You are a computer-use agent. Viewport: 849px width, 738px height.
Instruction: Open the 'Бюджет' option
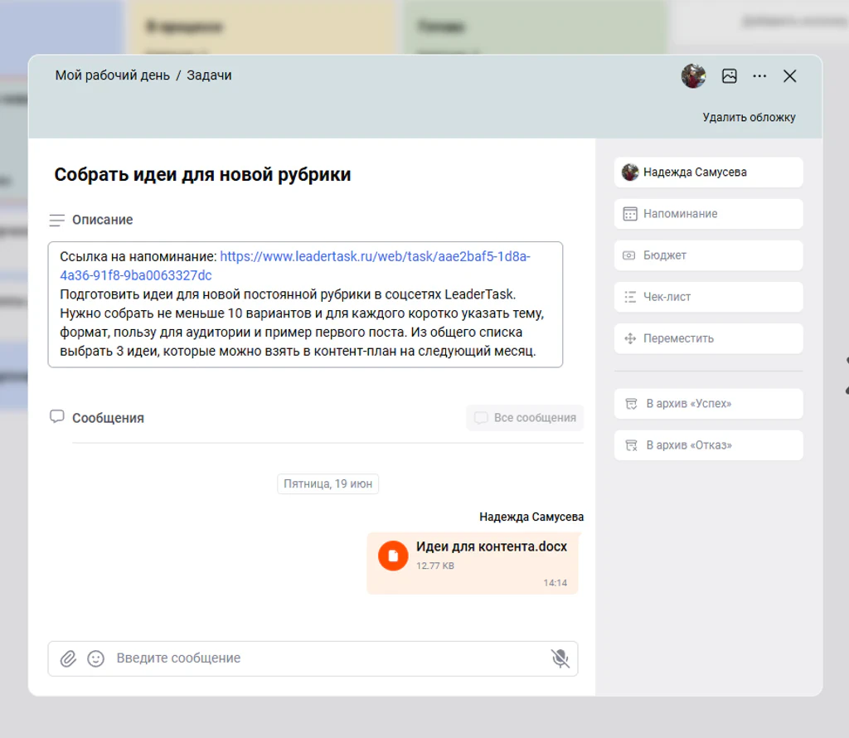708,255
